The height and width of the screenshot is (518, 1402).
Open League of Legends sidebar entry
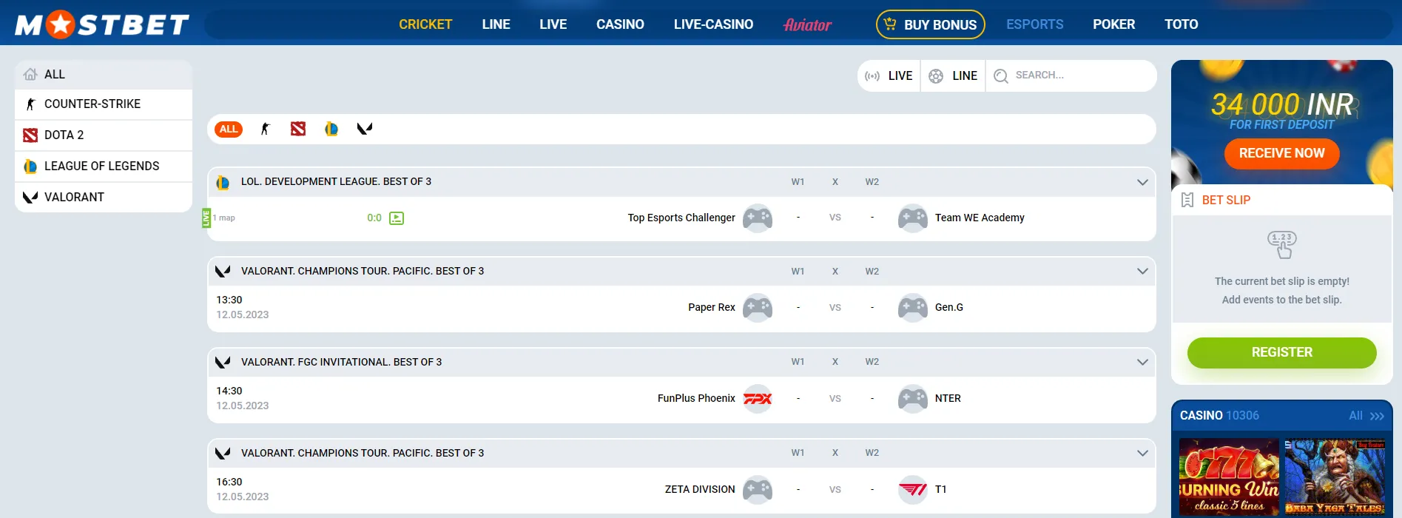pos(104,166)
